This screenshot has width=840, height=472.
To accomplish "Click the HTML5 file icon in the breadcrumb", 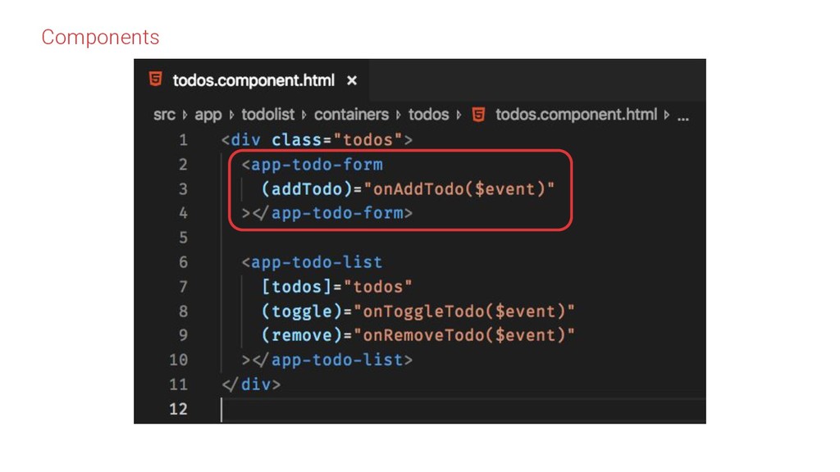I will (x=479, y=115).
